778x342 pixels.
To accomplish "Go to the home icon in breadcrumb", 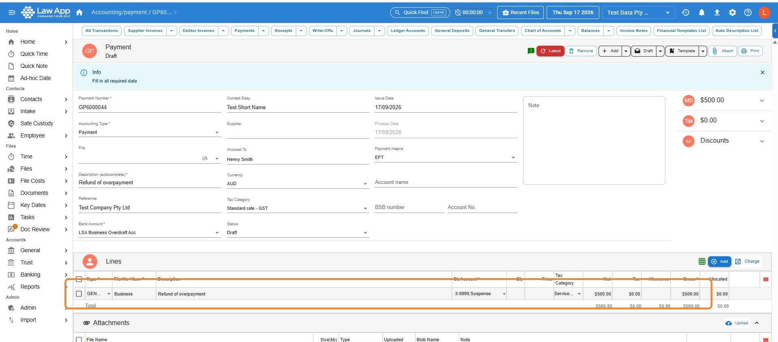I will [x=79, y=13].
